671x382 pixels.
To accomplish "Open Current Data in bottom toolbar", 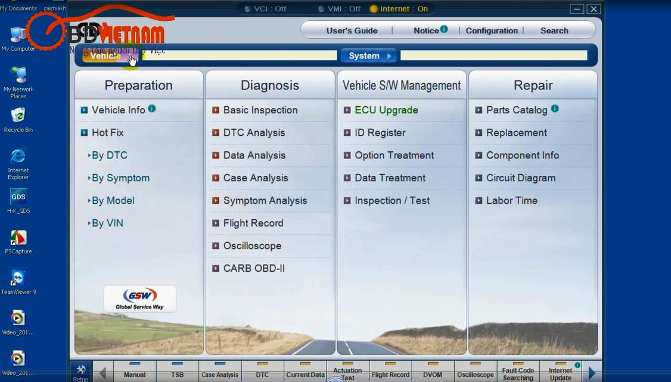I will (x=305, y=371).
